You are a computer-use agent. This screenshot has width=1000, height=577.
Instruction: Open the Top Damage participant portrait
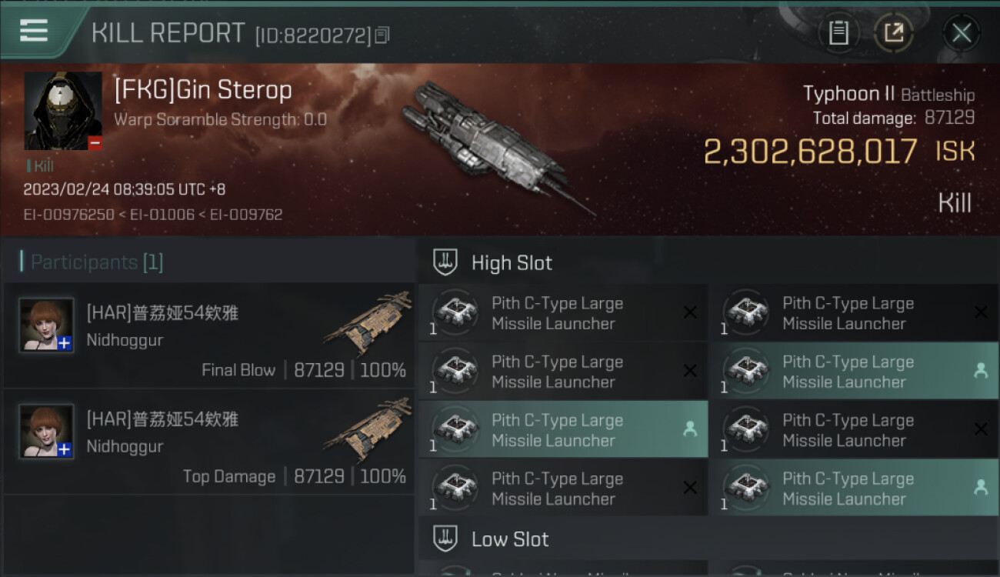click(x=47, y=432)
